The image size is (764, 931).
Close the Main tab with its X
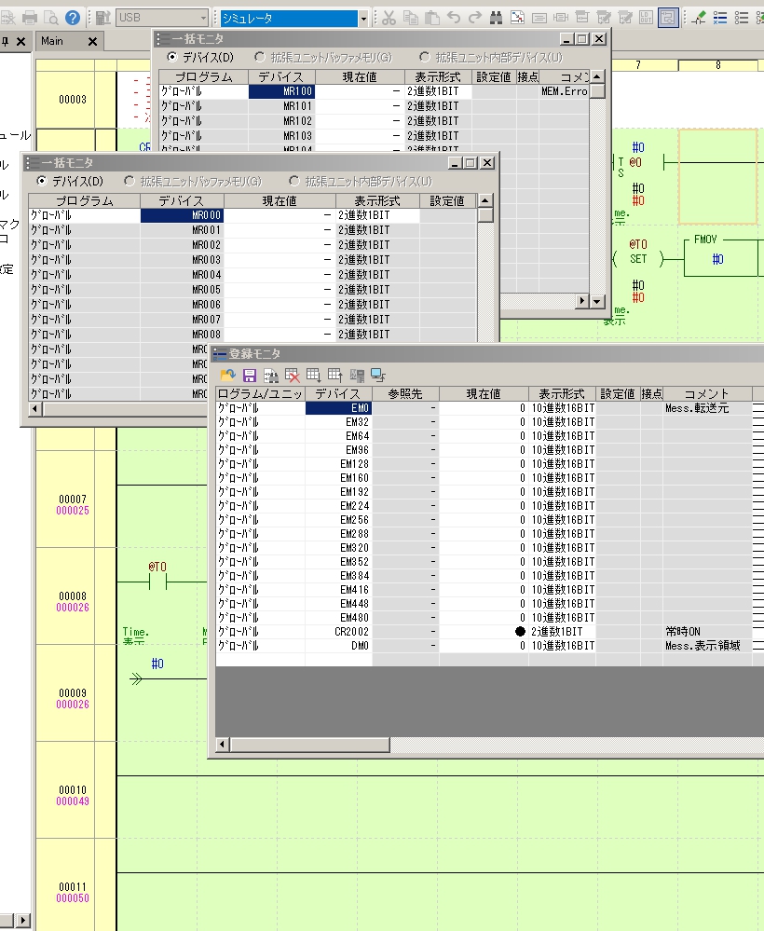point(92,42)
